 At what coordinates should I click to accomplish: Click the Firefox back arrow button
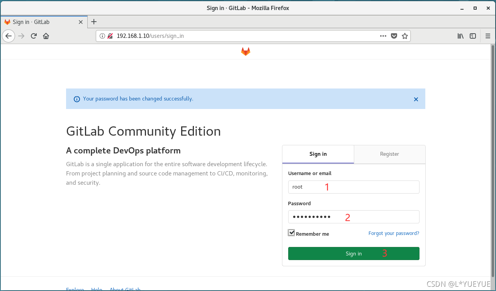click(x=8, y=36)
